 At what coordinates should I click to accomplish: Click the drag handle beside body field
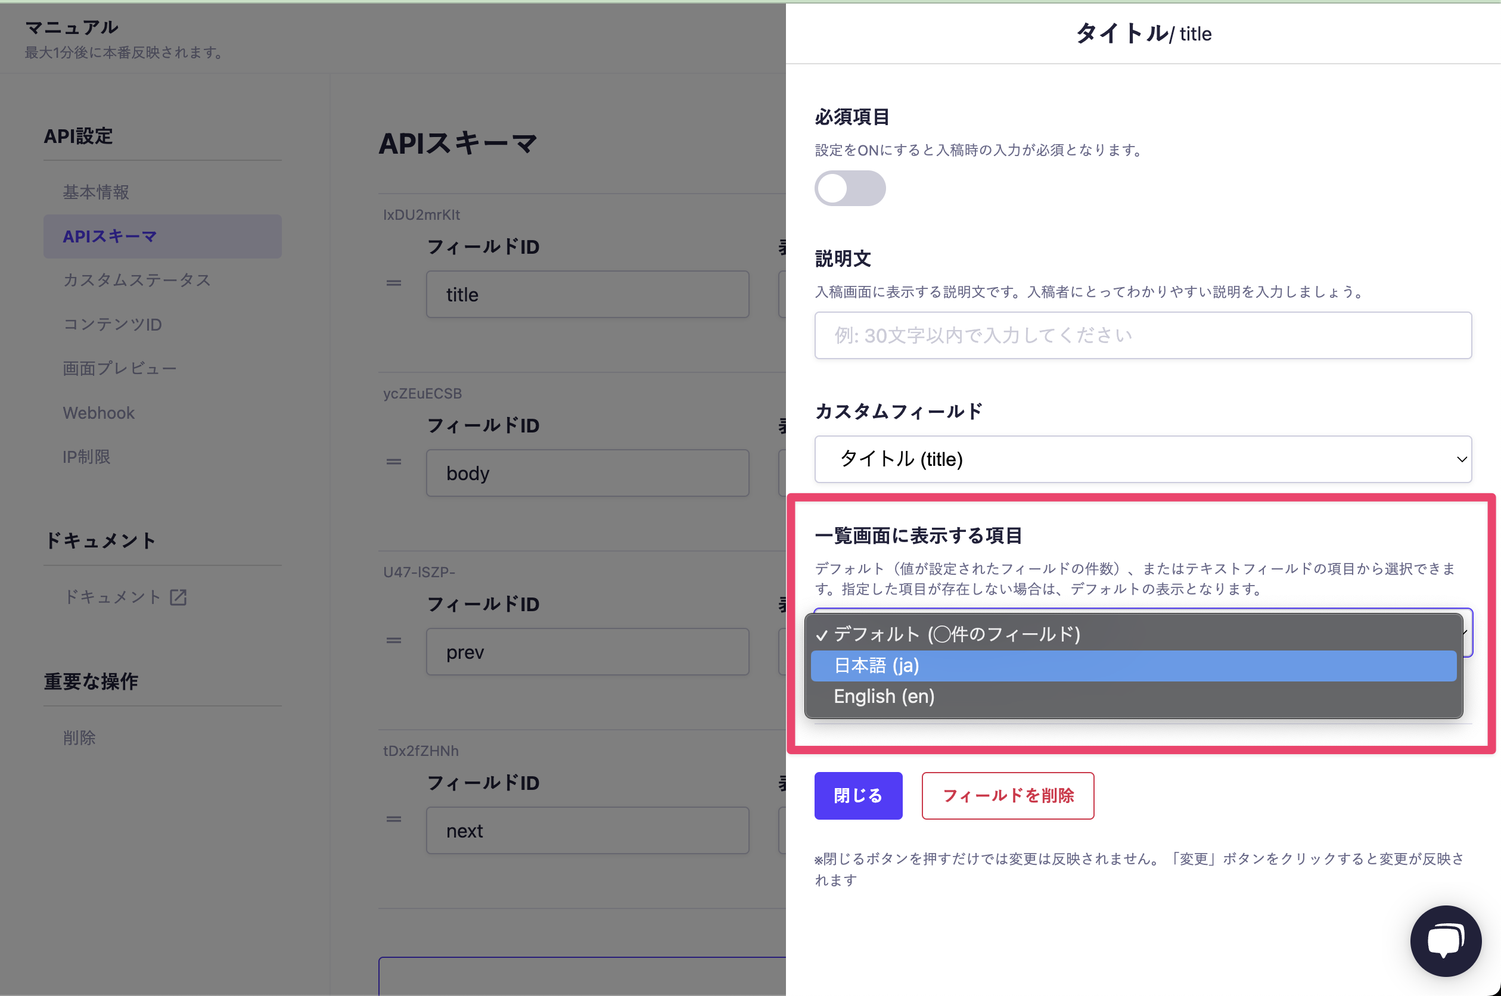click(x=394, y=462)
